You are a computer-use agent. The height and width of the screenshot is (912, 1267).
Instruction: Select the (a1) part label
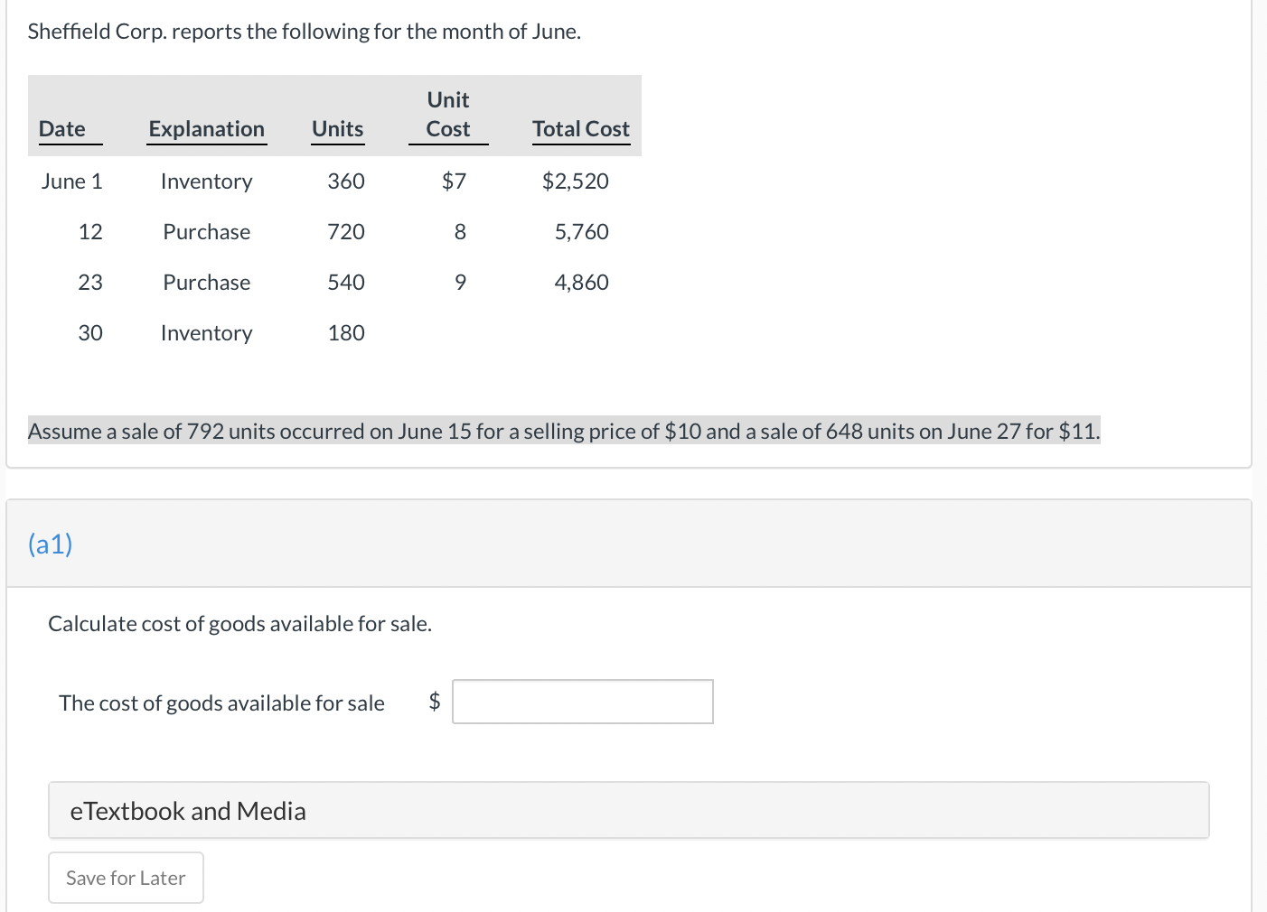pyautogui.click(x=51, y=544)
